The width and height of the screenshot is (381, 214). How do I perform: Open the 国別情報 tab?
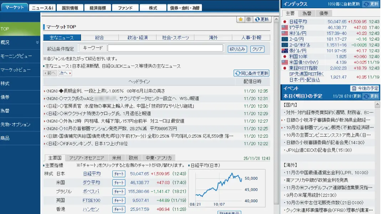(70, 8)
